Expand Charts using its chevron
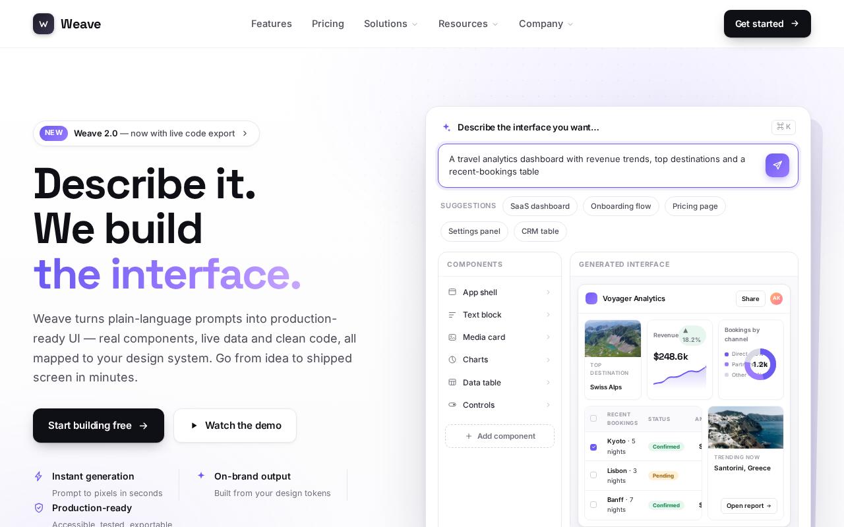This screenshot has height=527, width=844. click(x=548, y=360)
